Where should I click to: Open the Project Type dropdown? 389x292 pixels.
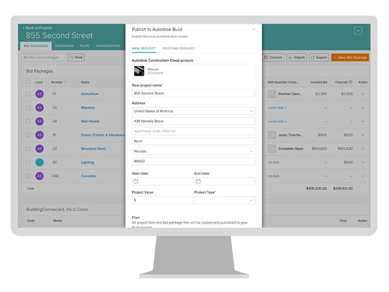[225, 200]
